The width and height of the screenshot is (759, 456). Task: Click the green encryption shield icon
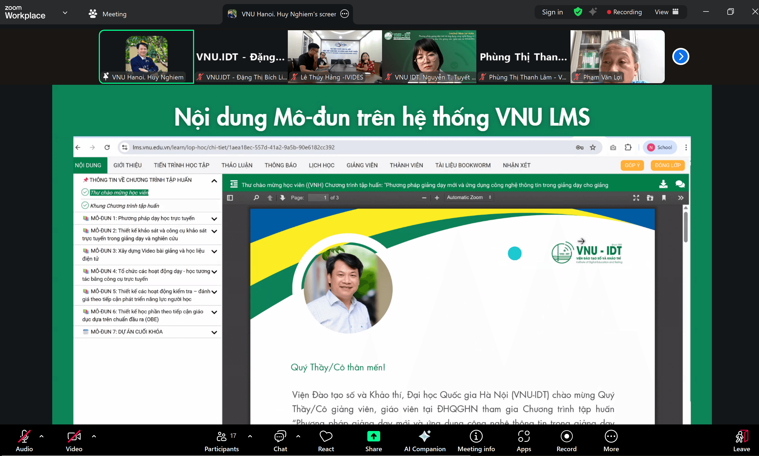click(578, 12)
